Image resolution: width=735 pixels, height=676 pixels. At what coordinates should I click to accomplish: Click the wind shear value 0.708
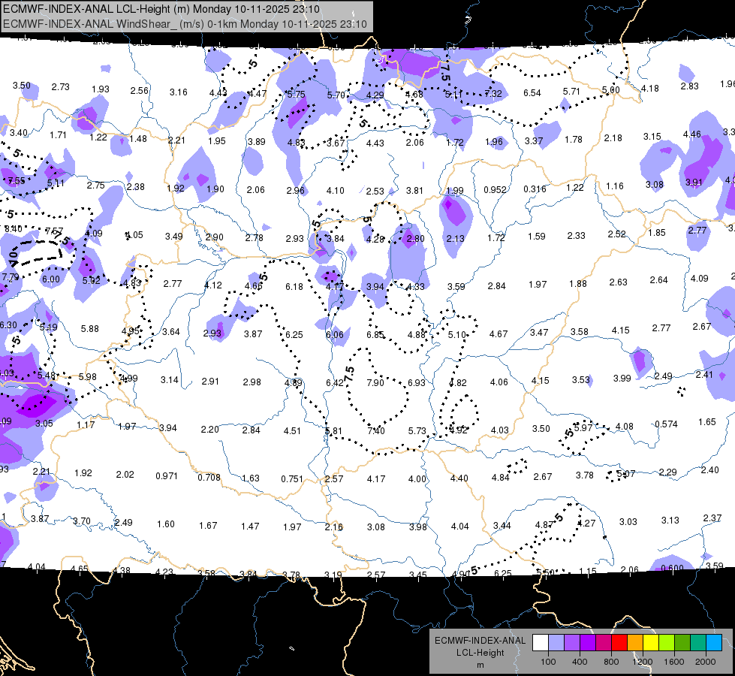click(209, 478)
